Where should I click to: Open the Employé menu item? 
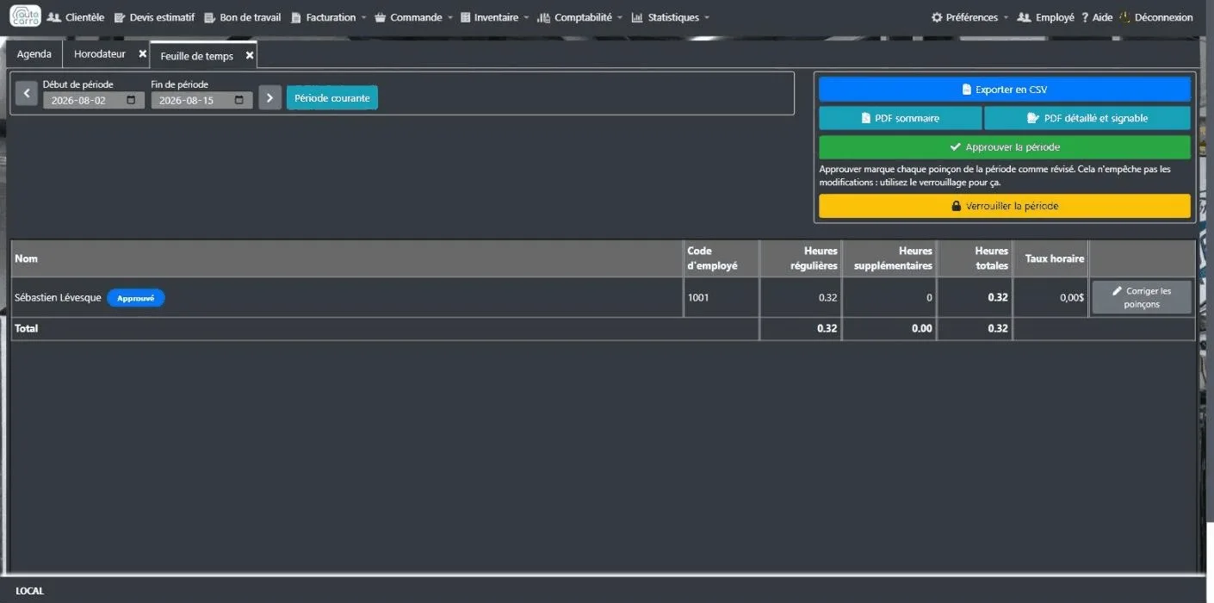(x=1045, y=17)
